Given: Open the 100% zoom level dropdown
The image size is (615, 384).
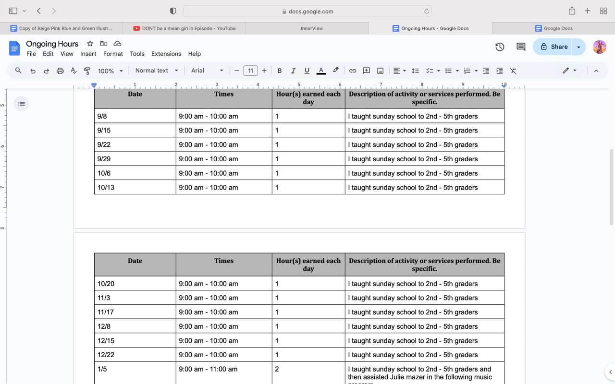Looking at the screenshot, I should pyautogui.click(x=111, y=71).
